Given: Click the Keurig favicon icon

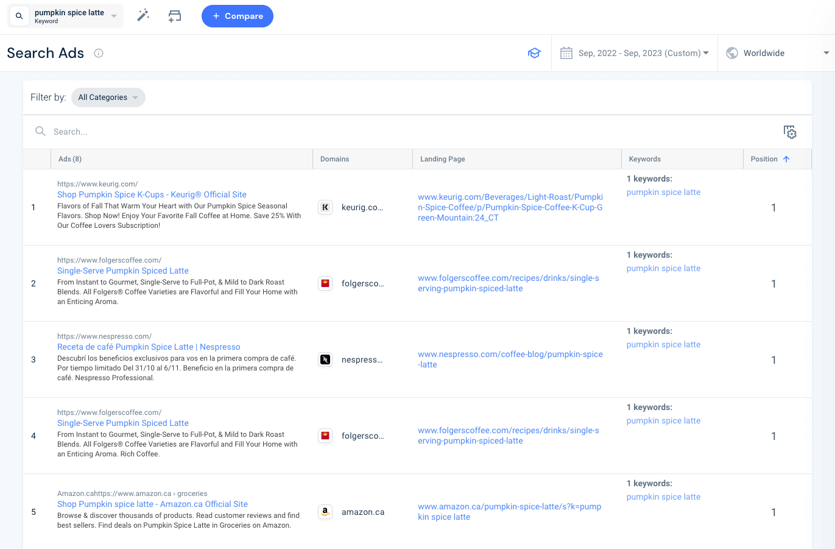Looking at the screenshot, I should pyautogui.click(x=325, y=207).
